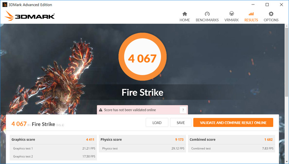Switch to the BENCHMARKS tab label
The width and height of the screenshot is (289, 164).
(x=207, y=20)
